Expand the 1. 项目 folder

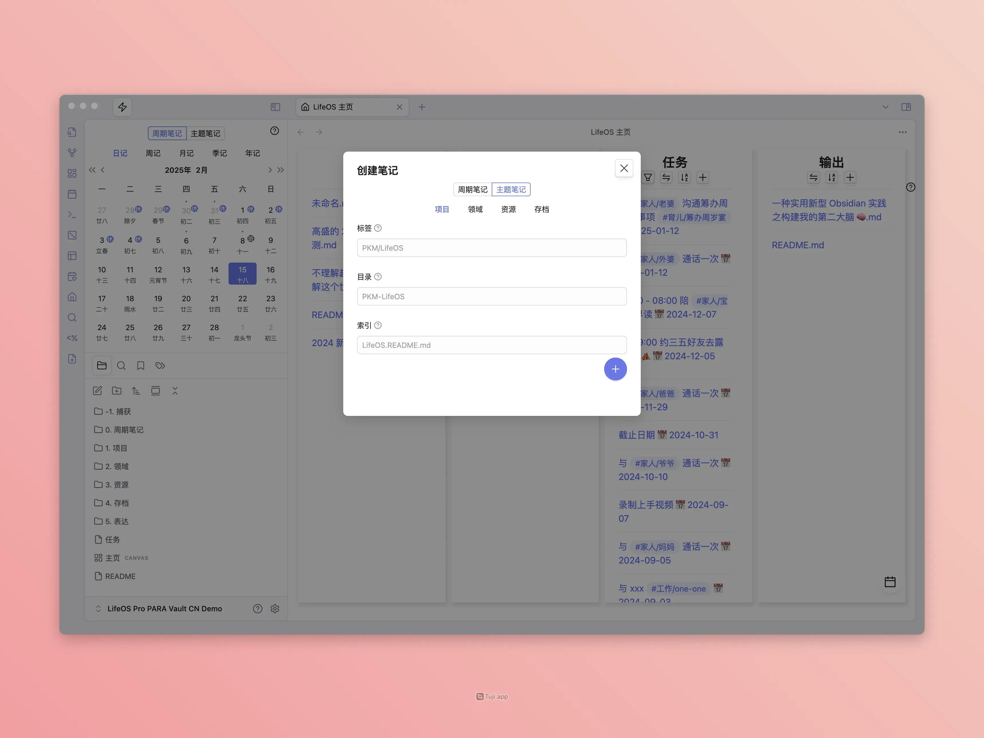pyautogui.click(x=116, y=448)
